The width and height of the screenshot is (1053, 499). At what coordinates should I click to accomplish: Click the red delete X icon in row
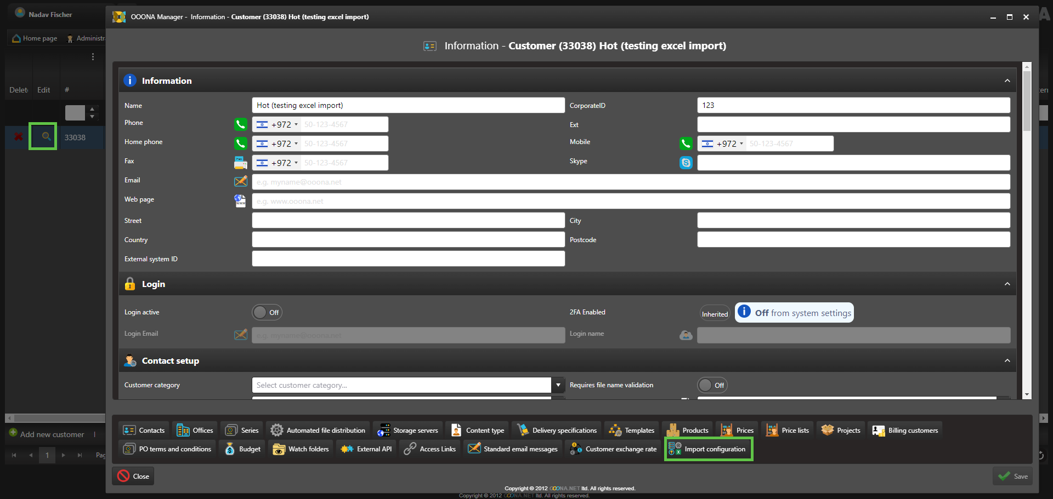click(x=18, y=137)
